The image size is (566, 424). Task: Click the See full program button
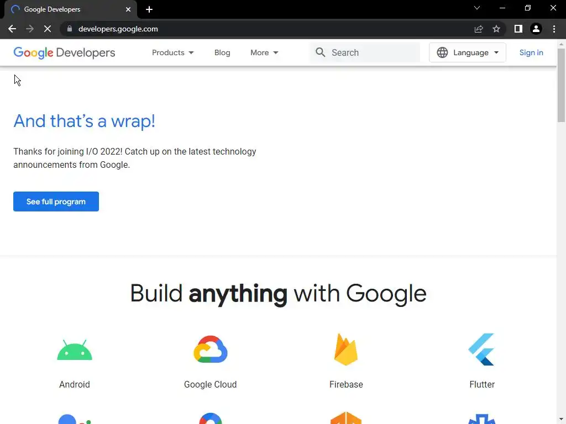[x=56, y=202]
